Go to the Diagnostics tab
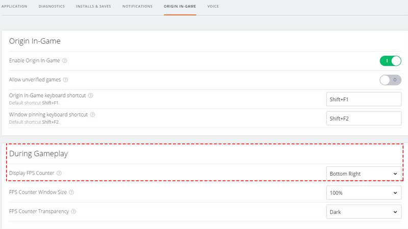The image size is (408, 229). (x=52, y=7)
